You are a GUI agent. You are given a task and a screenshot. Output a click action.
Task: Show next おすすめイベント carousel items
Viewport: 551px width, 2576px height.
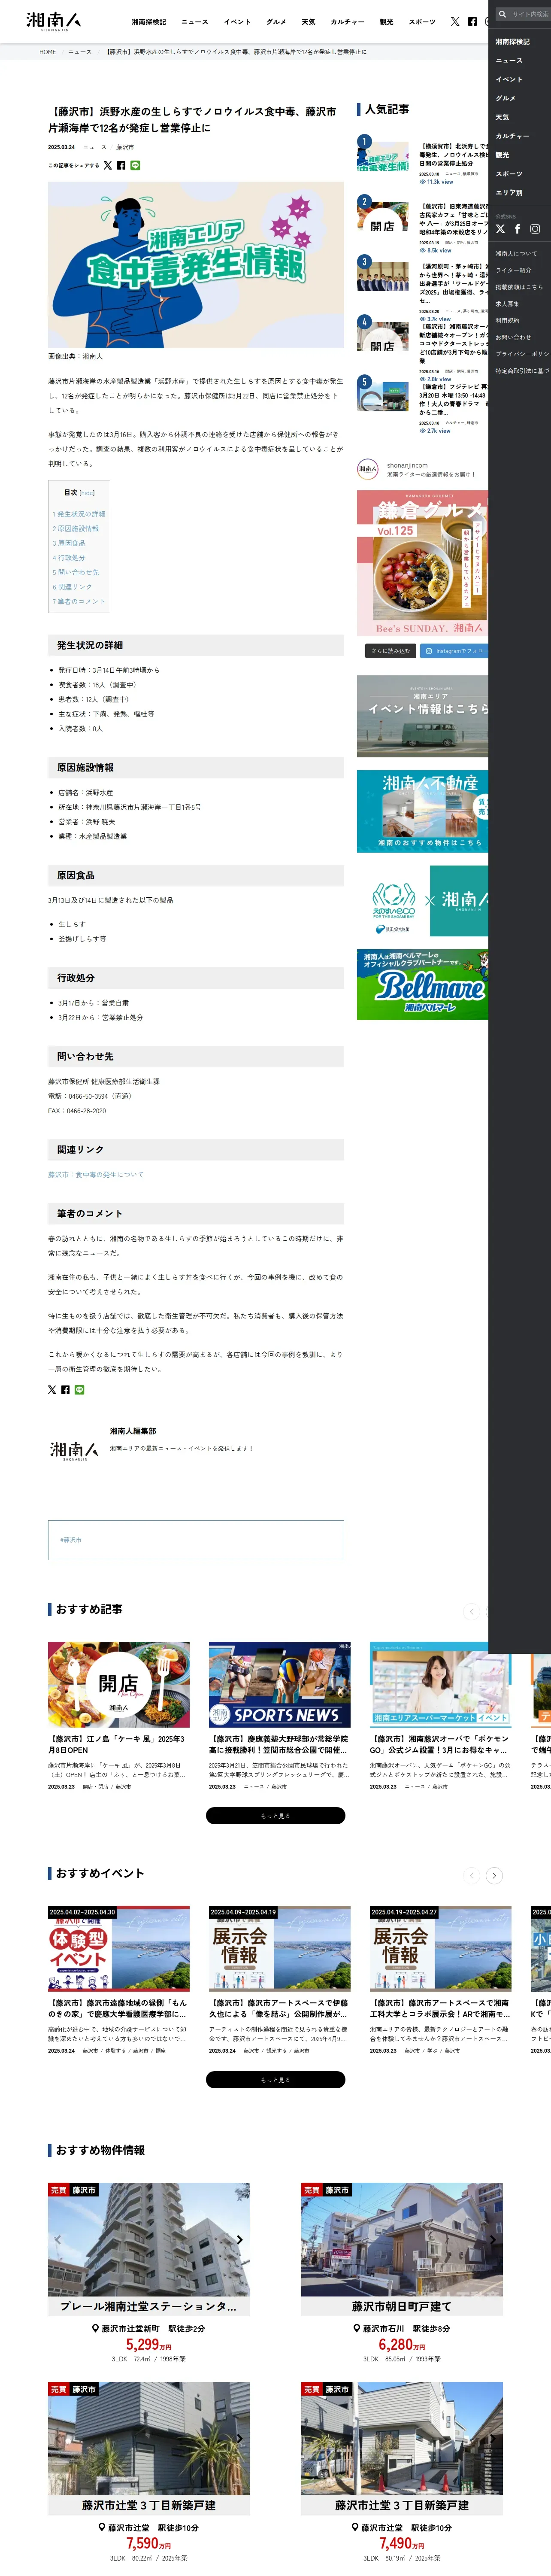tap(494, 1876)
